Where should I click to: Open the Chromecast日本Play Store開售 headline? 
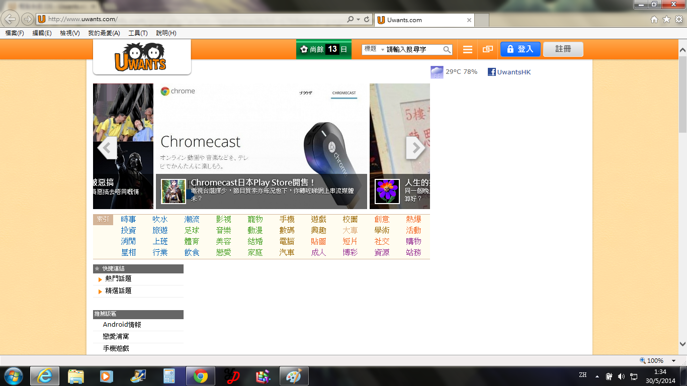pos(253,182)
